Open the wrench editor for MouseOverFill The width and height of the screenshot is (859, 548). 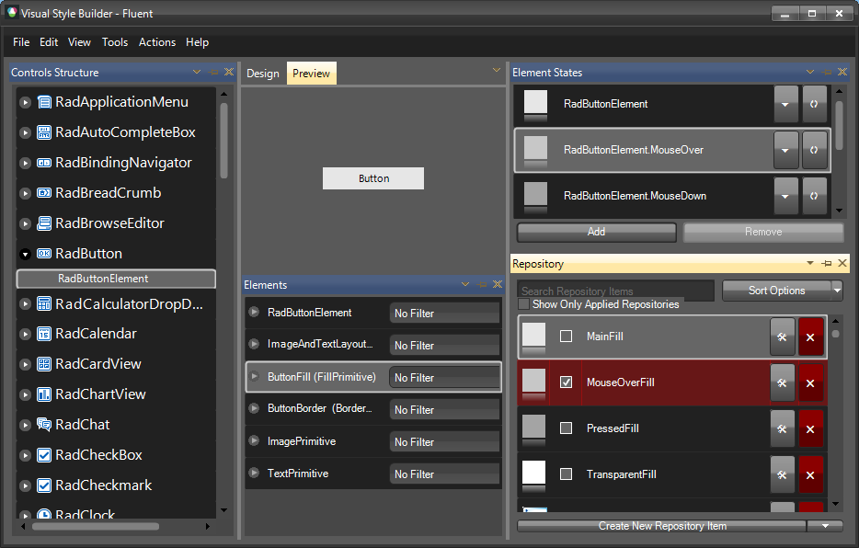click(783, 383)
